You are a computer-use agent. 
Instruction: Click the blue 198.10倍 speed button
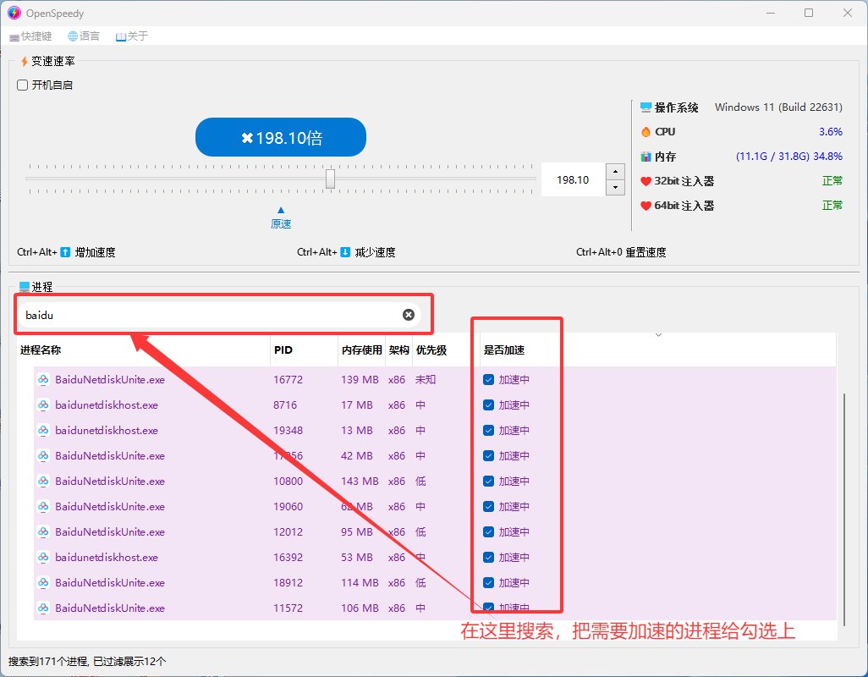click(280, 138)
